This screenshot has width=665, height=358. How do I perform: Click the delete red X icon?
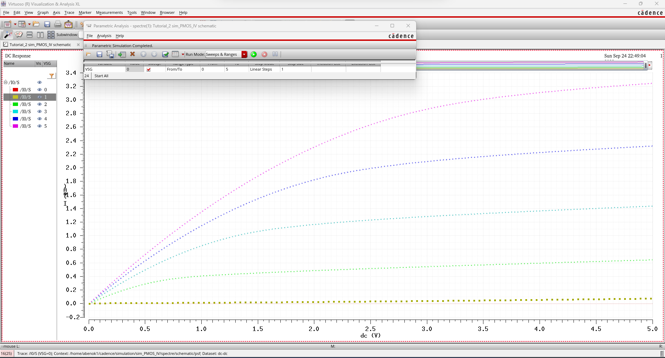coord(132,54)
